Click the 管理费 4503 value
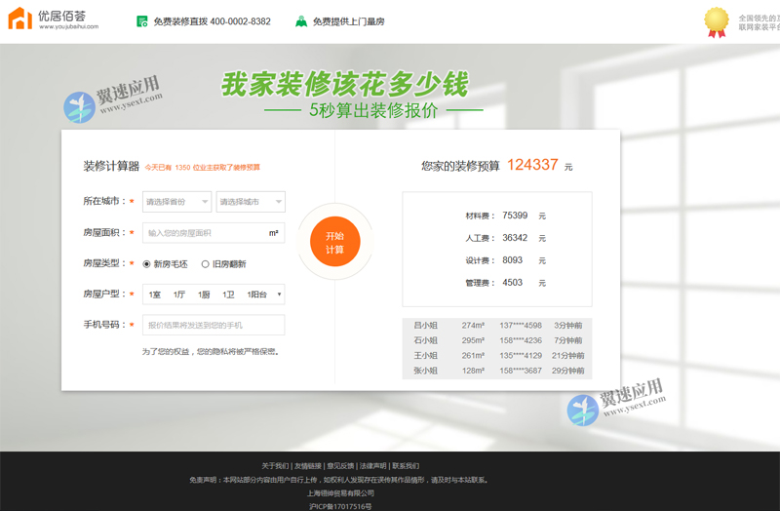The image size is (780, 511). tap(513, 283)
